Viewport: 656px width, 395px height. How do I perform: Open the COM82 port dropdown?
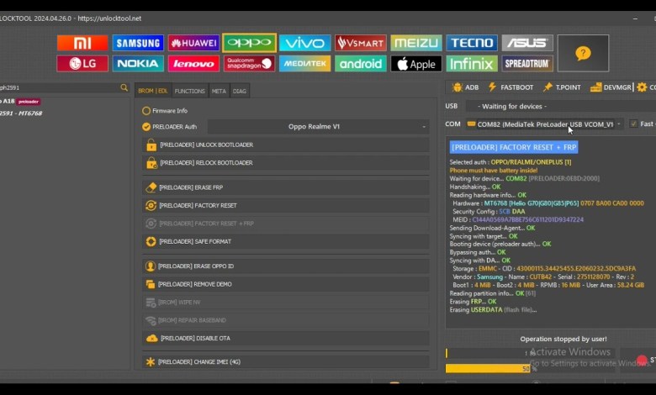[x=543, y=124]
